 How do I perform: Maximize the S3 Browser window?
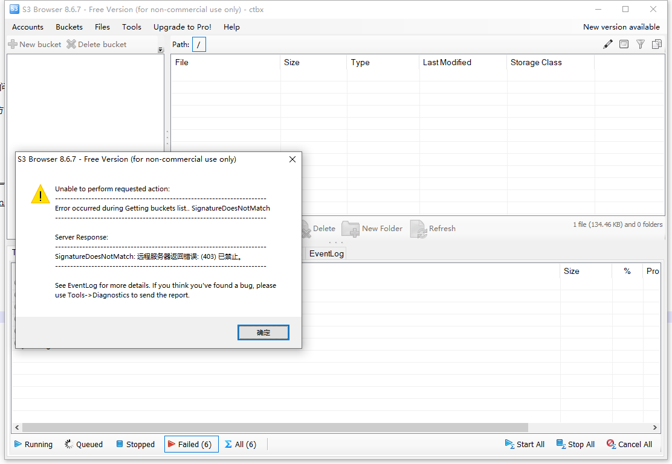coord(625,9)
